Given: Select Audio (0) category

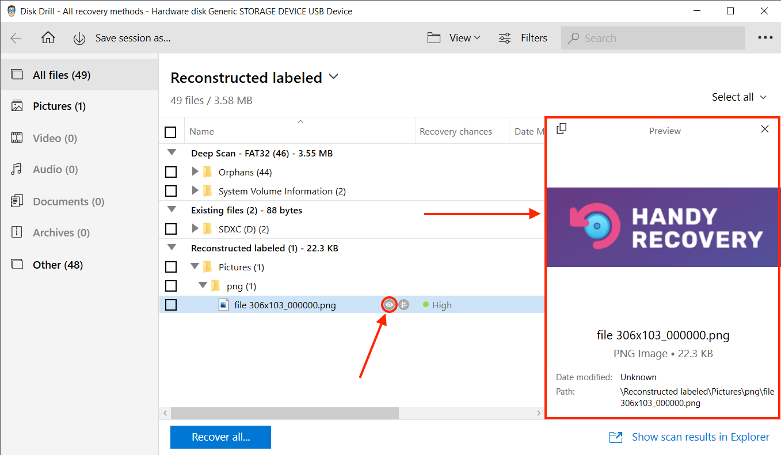Looking at the screenshot, I should click(79, 169).
